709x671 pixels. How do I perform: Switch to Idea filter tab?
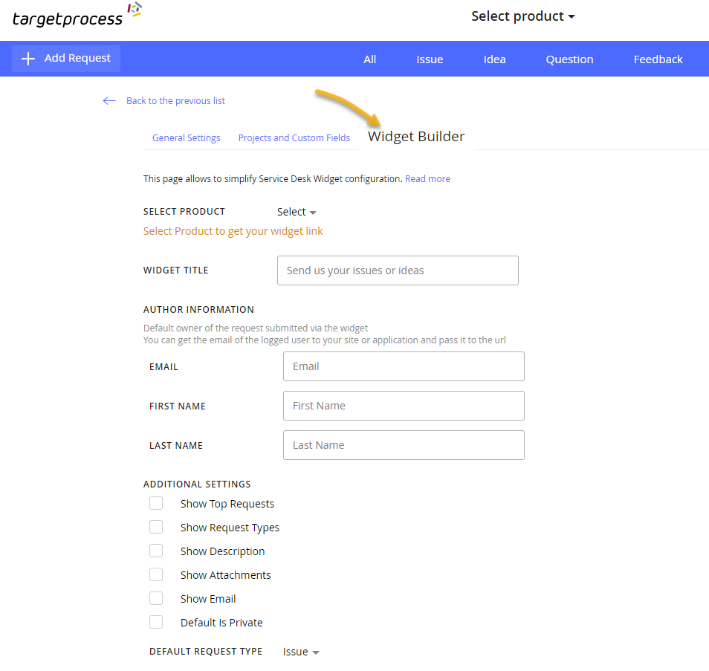[495, 59]
